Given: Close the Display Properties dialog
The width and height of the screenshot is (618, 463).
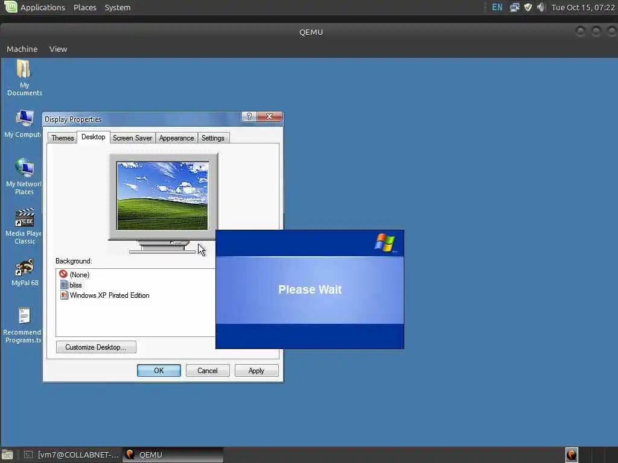Looking at the screenshot, I should (270, 116).
